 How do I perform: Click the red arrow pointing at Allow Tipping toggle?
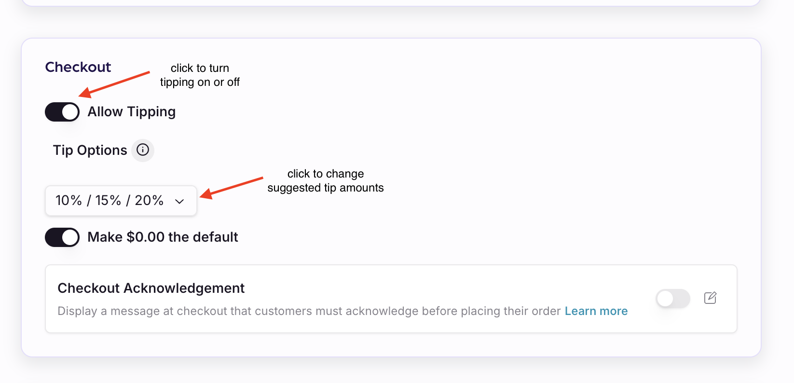click(x=114, y=83)
